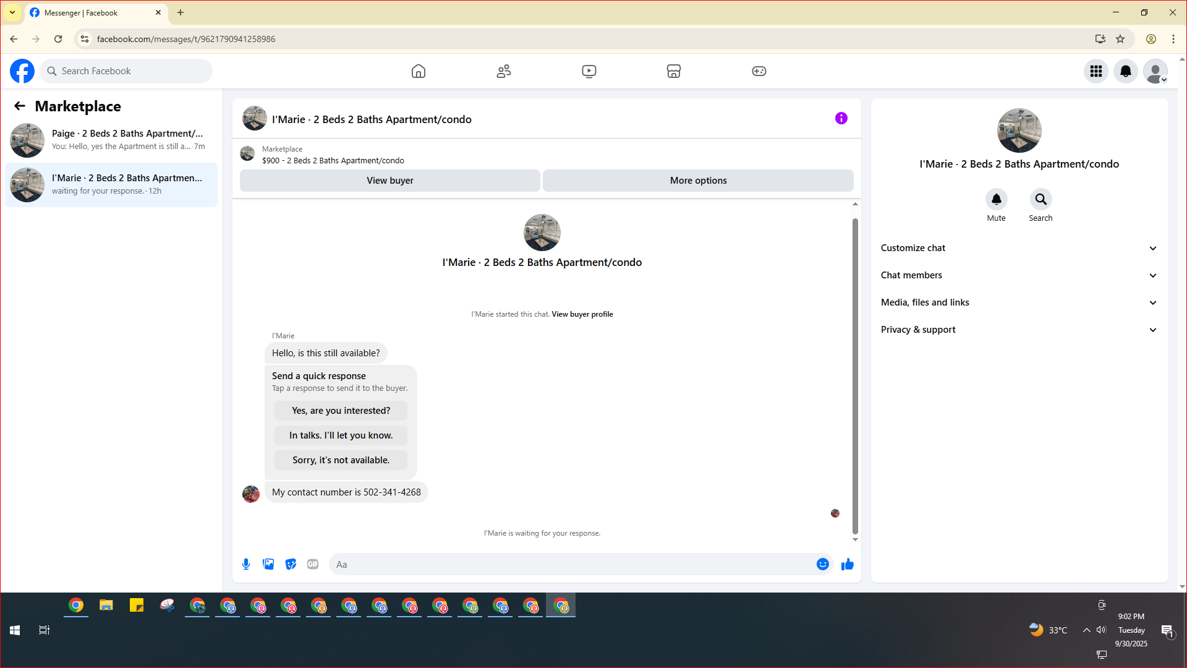
Task: Click the chat scrollbar thumb
Action: (x=855, y=375)
